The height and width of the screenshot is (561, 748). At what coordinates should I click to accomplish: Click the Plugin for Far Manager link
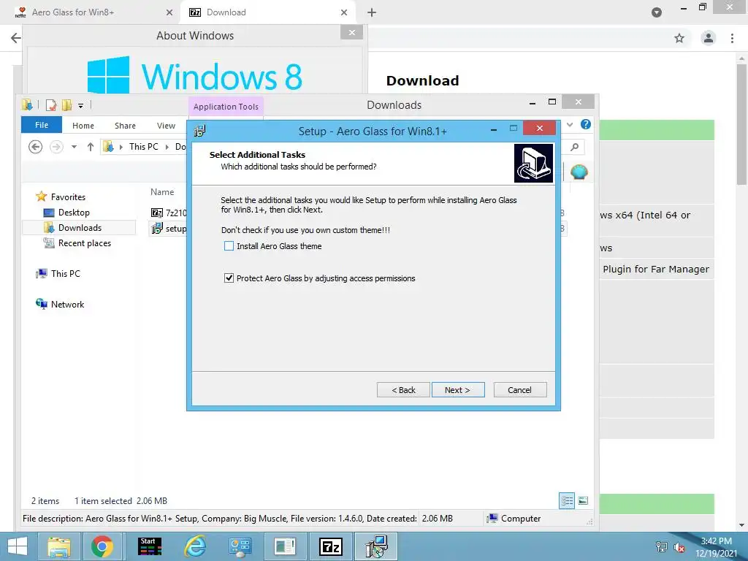coord(656,269)
